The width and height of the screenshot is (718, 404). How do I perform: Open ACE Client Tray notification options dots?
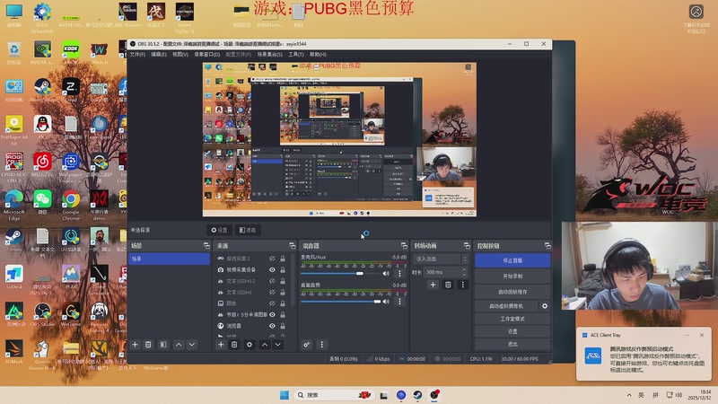(x=687, y=335)
